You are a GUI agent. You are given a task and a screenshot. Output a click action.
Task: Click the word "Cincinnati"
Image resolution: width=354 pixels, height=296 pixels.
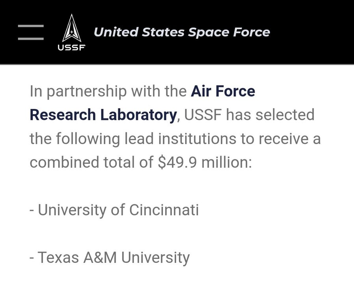point(164,210)
